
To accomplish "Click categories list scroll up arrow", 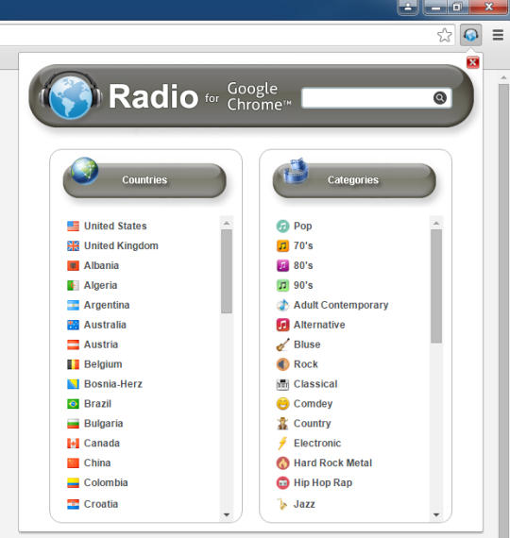I will [x=436, y=223].
